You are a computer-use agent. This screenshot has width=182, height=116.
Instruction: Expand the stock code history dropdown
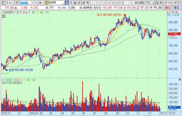point(33,3)
